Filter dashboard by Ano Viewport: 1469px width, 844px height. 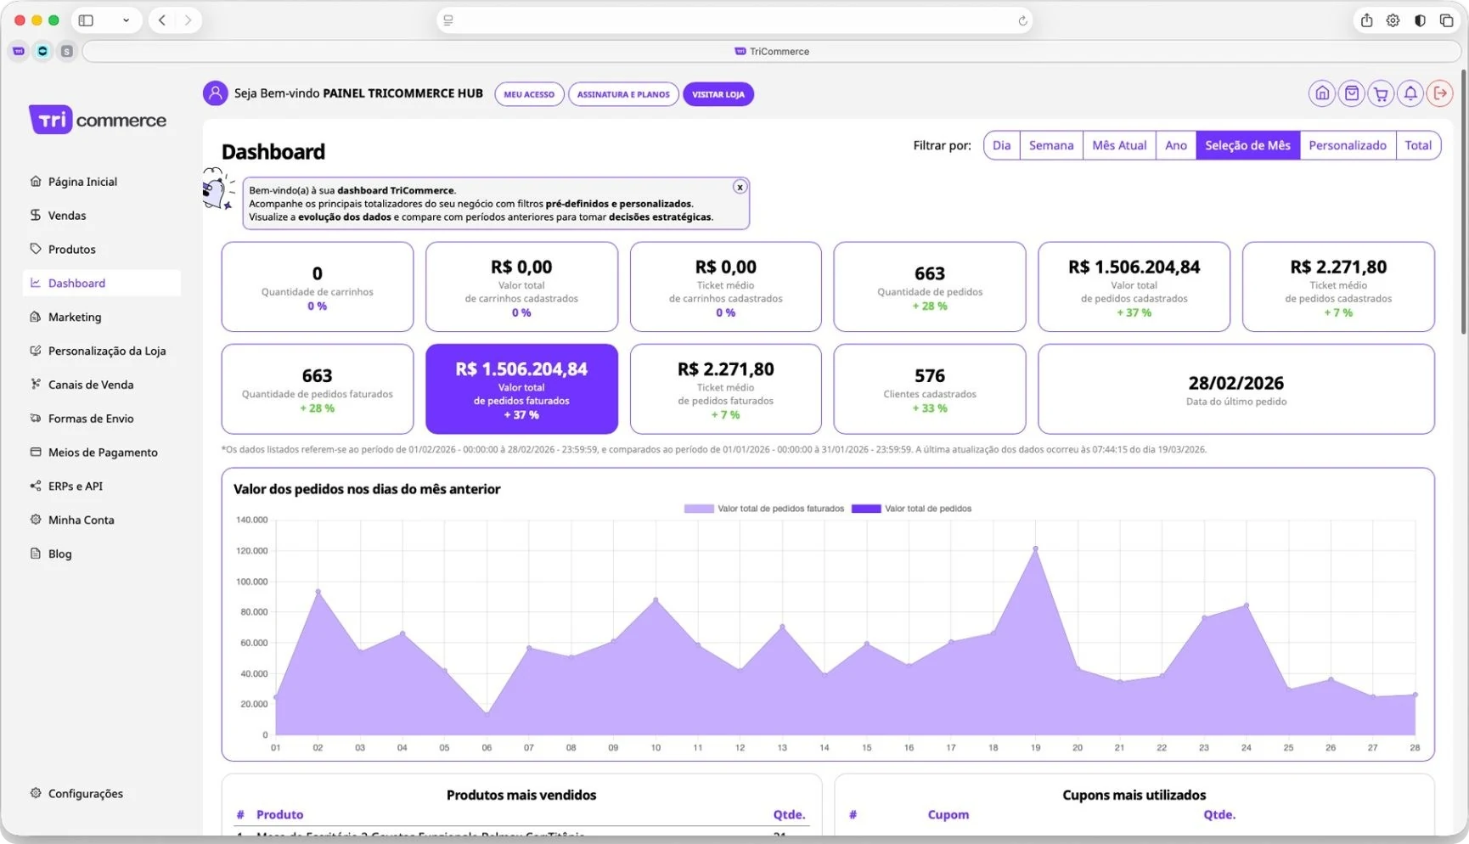click(1176, 145)
